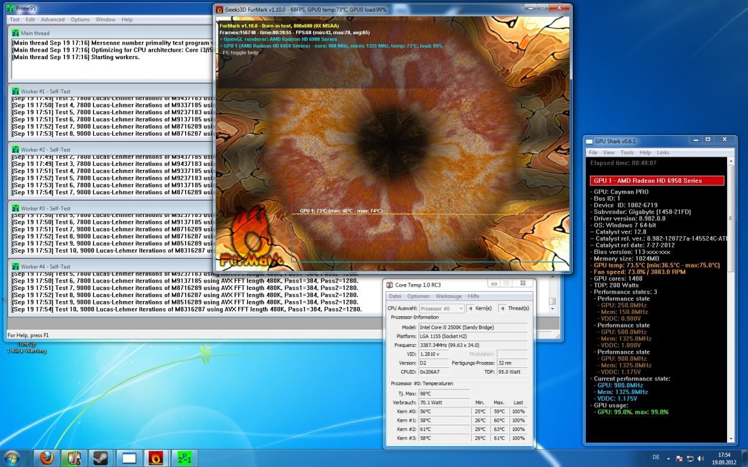Click the Core Temp title bar icon
748x467 pixels.
[390, 284]
